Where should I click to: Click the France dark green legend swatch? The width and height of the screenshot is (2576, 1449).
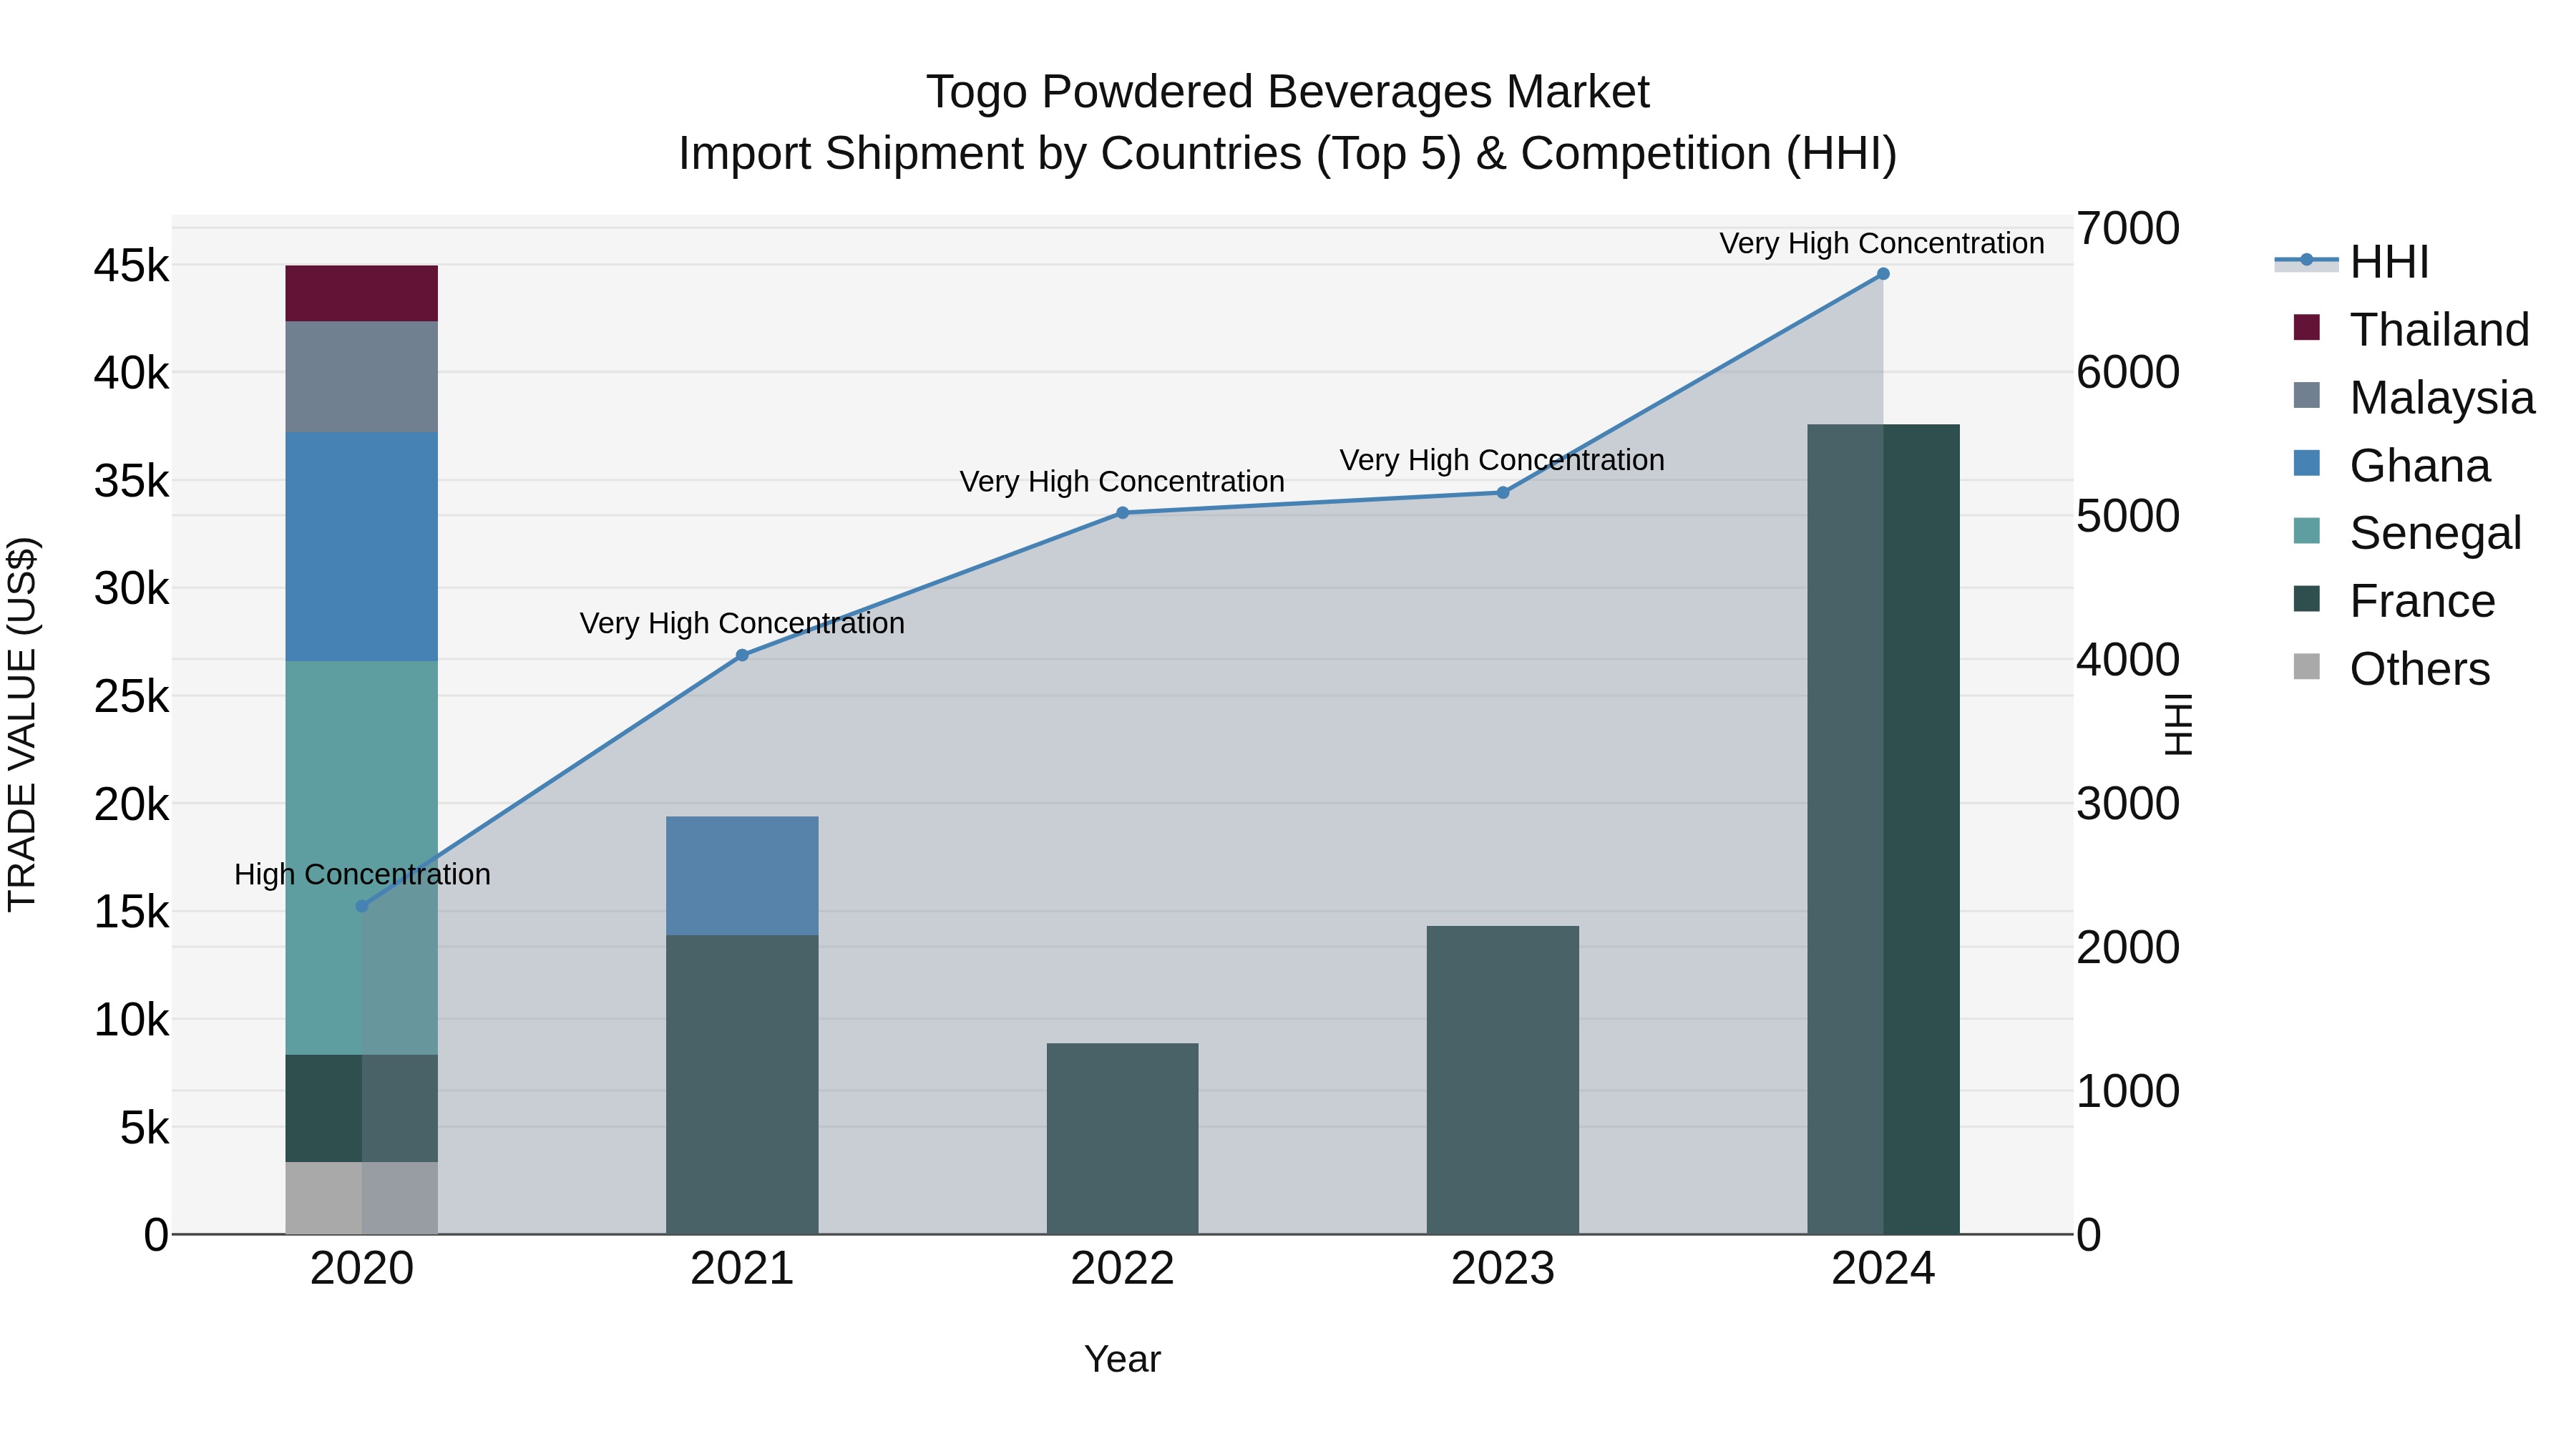[x=2306, y=599]
